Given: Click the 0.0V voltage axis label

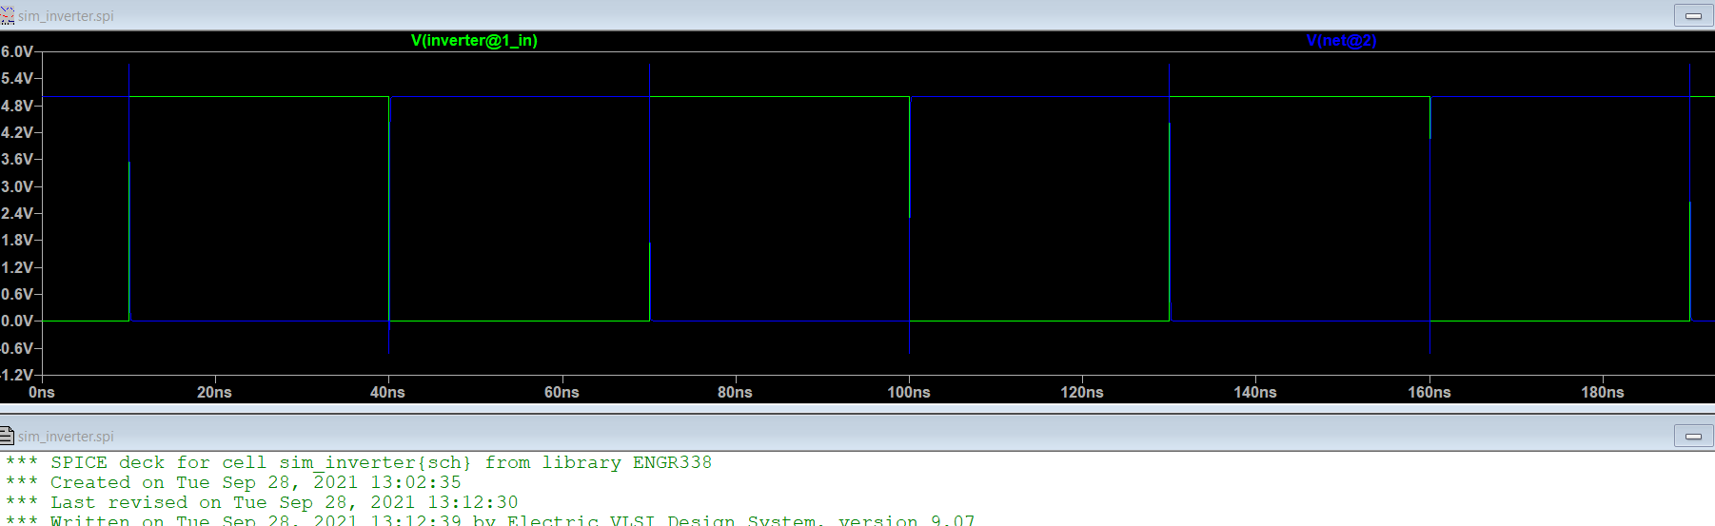Looking at the screenshot, I should point(17,321).
